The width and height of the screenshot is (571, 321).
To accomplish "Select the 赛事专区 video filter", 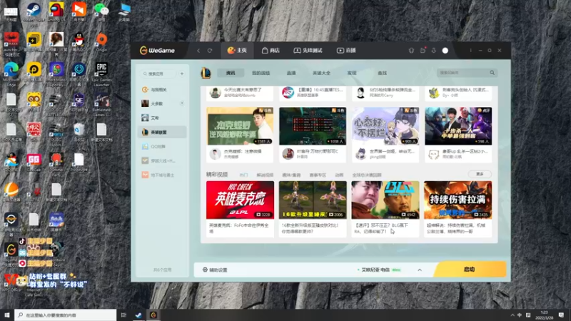I will click(x=318, y=175).
